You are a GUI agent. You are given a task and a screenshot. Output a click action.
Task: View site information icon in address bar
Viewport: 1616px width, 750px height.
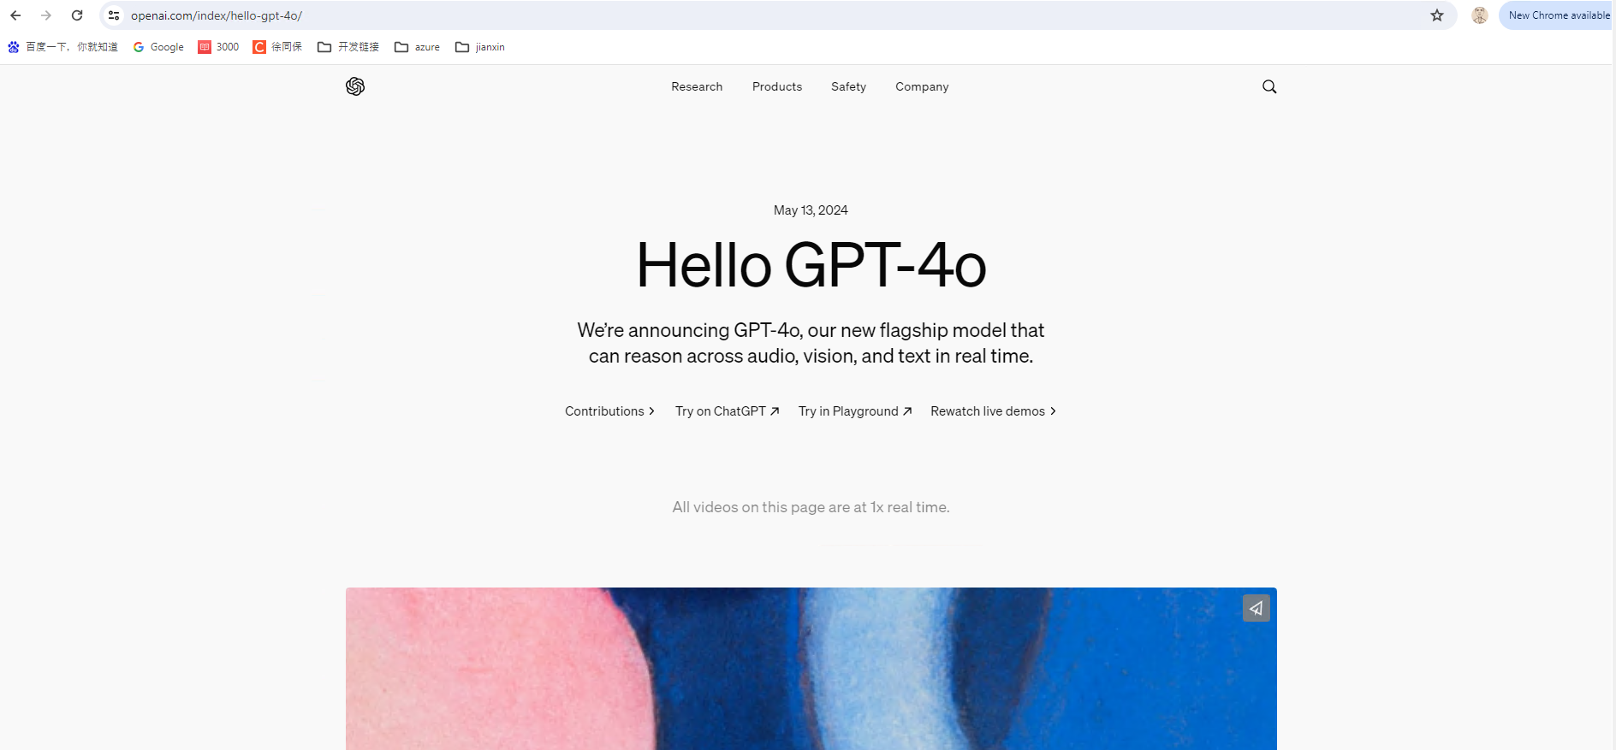click(x=114, y=15)
